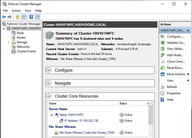Select Failover Cluster Manager root node

[24, 24]
